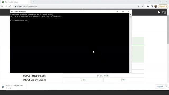Click Command Prompt scrollbar up arrow
Screen dimensions: 169x95
pyautogui.click(x=130, y=15)
